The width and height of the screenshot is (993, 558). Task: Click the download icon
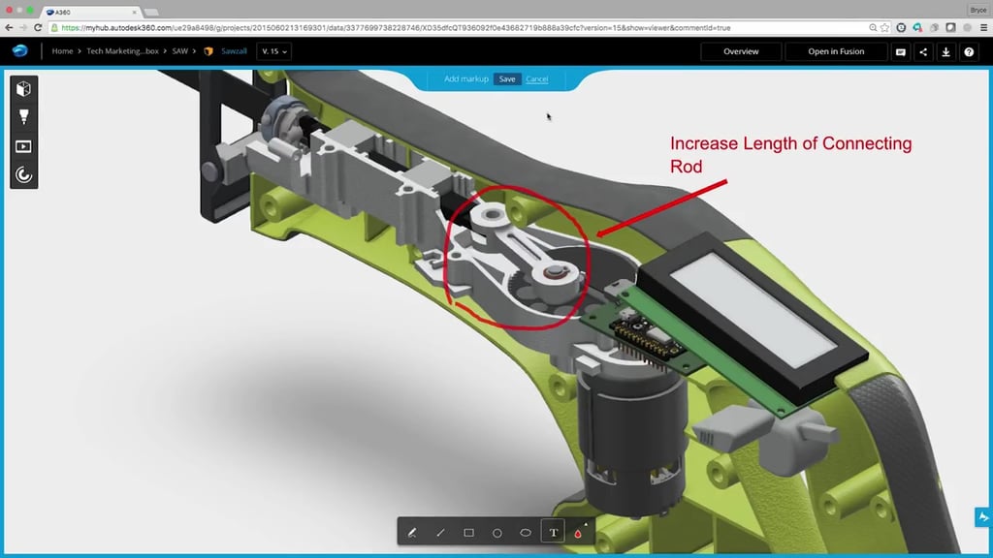pyautogui.click(x=946, y=52)
